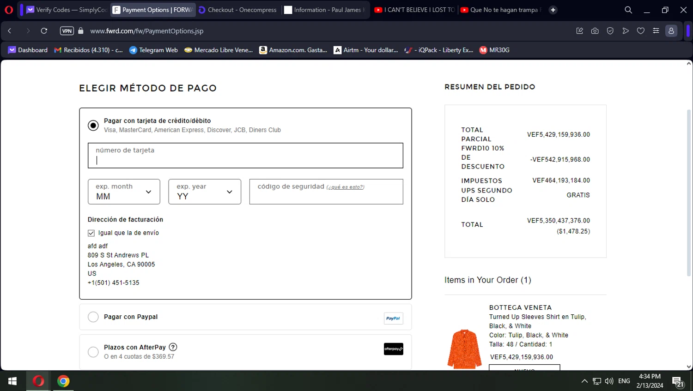Screen dimensions: 693x391
Task: Toggle the VPN badge in address bar
Action: click(67, 31)
